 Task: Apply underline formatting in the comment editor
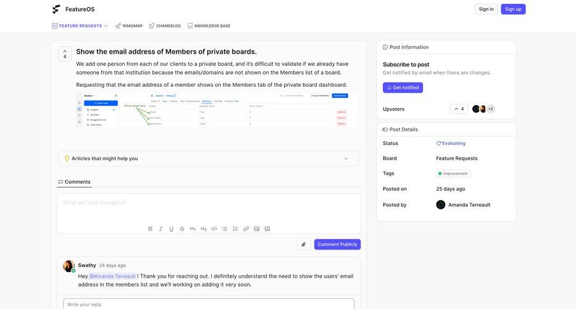pos(171,229)
